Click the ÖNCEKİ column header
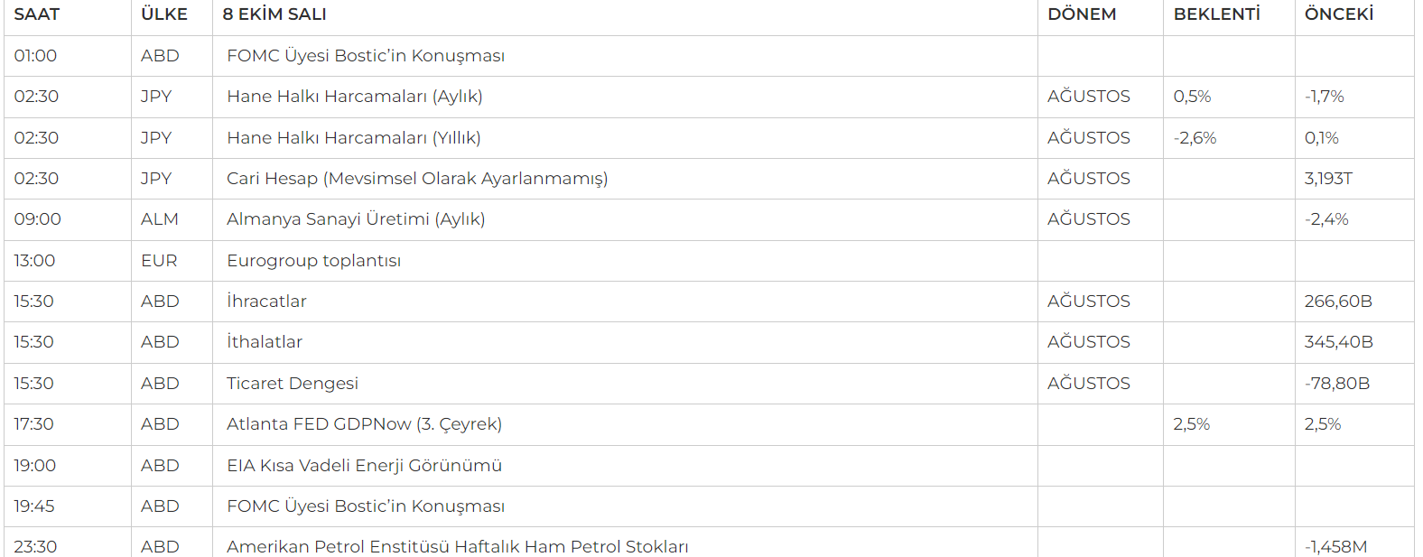The image size is (1423, 557). [1338, 14]
